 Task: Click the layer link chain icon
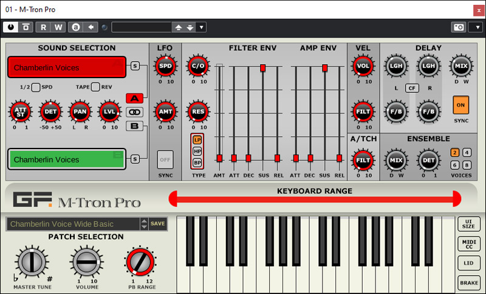[134, 112]
